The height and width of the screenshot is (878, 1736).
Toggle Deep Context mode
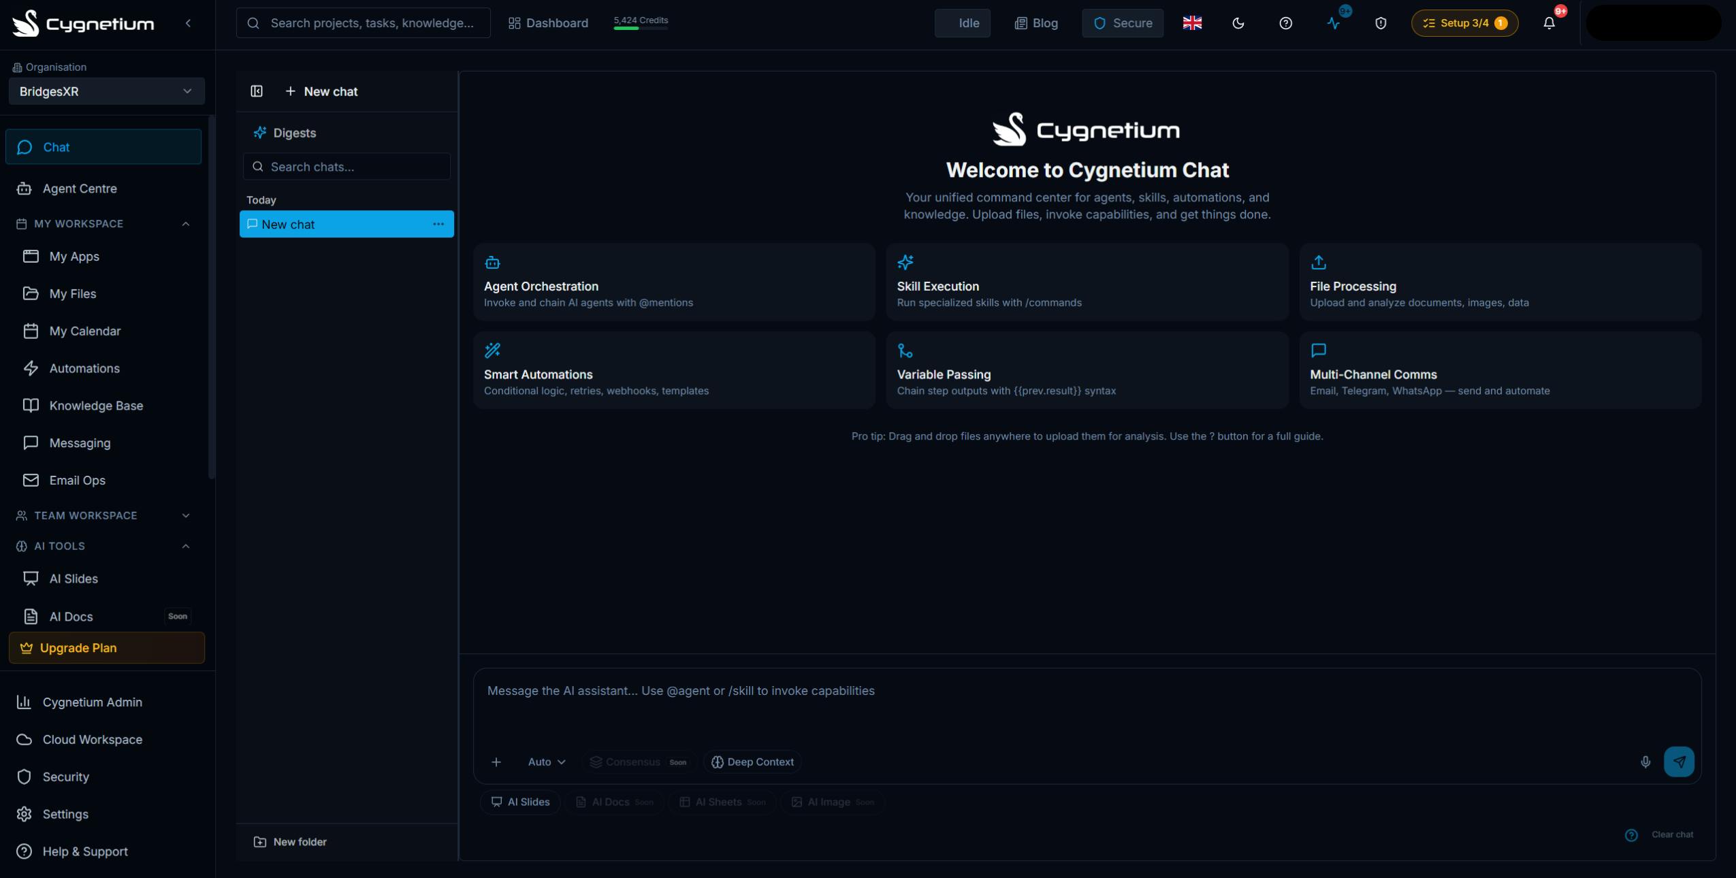(x=752, y=762)
